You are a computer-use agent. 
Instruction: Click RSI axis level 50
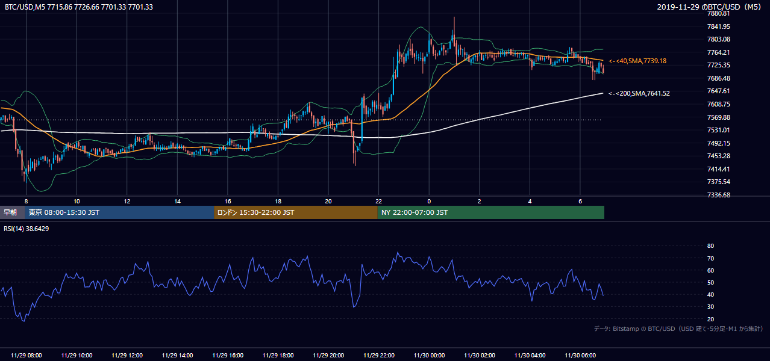(x=710, y=282)
